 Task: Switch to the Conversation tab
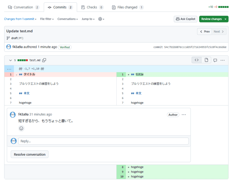tap(24, 7)
